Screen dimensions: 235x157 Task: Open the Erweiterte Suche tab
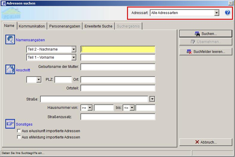click(x=98, y=26)
